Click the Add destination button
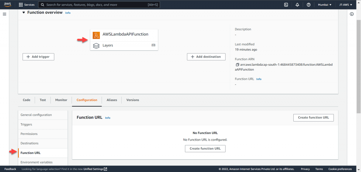The height and width of the screenshot is (172, 361). [x=206, y=57]
